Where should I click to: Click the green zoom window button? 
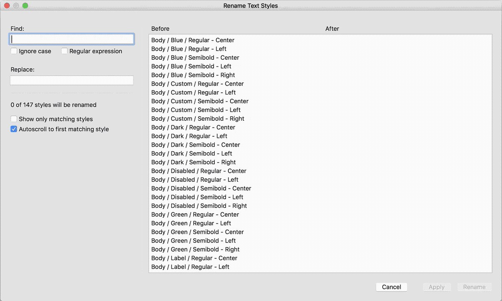pyautogui.click(x=25, y=6)
